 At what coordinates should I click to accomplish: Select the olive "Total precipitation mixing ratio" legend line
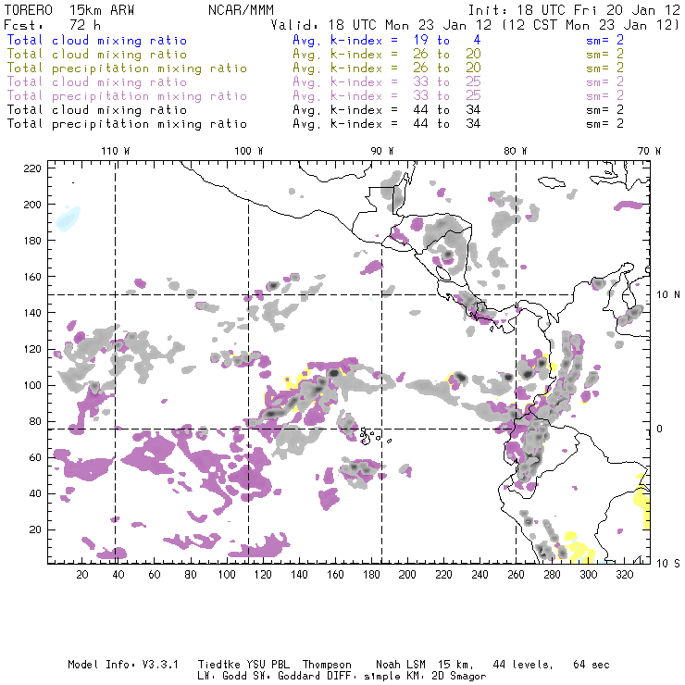[x=127, y=68]
